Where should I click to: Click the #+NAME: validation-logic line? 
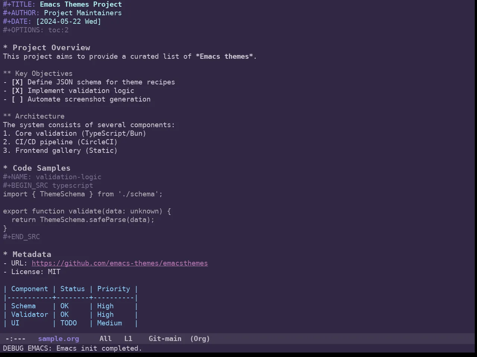52,177
